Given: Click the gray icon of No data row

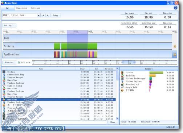Looking at the screenshot, I should 4,72.
